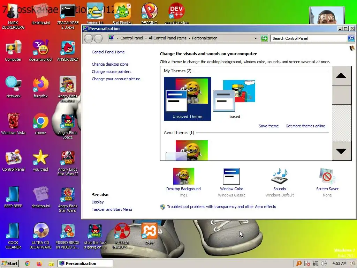Select the doesntworklol Yahoo icon
The height and width of the screenshot is (268, 357).
[40, 51]
